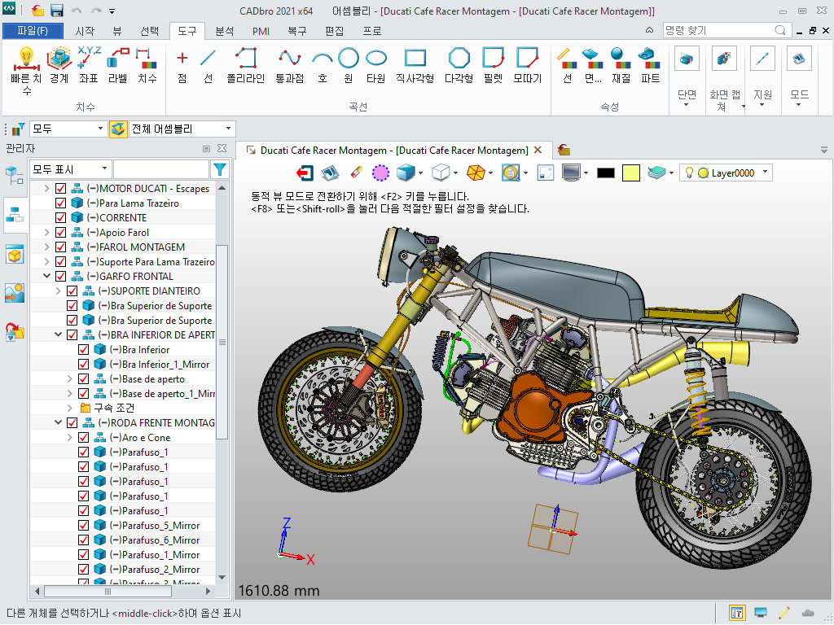
Task: Open the 단면 section button
Action: click(687, 77)
